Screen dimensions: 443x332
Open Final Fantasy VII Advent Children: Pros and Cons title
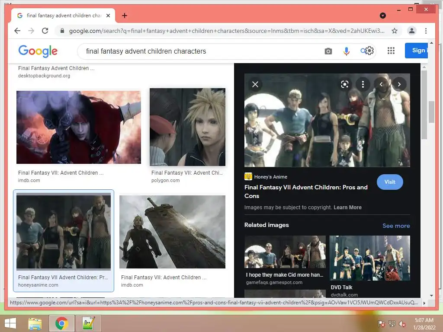point(306,192)
